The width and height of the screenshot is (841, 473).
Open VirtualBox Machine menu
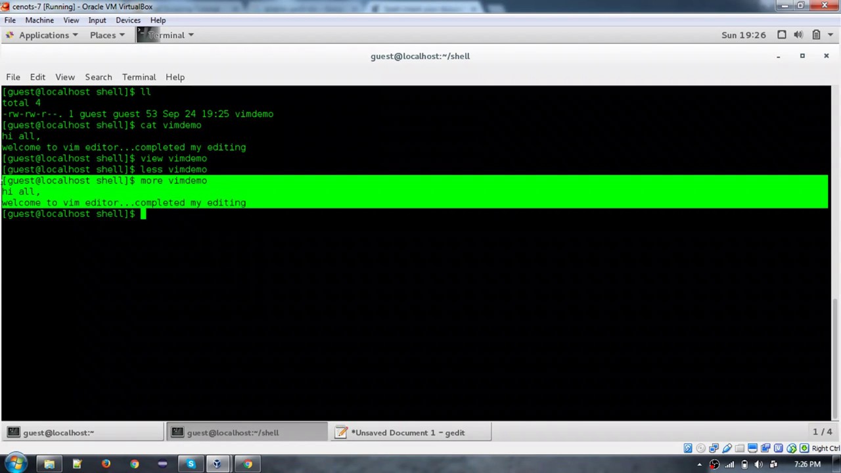pyautogui.click(x=39, y=20)
